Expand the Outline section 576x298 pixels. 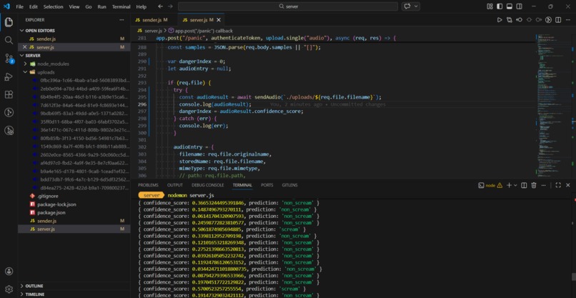74,286
